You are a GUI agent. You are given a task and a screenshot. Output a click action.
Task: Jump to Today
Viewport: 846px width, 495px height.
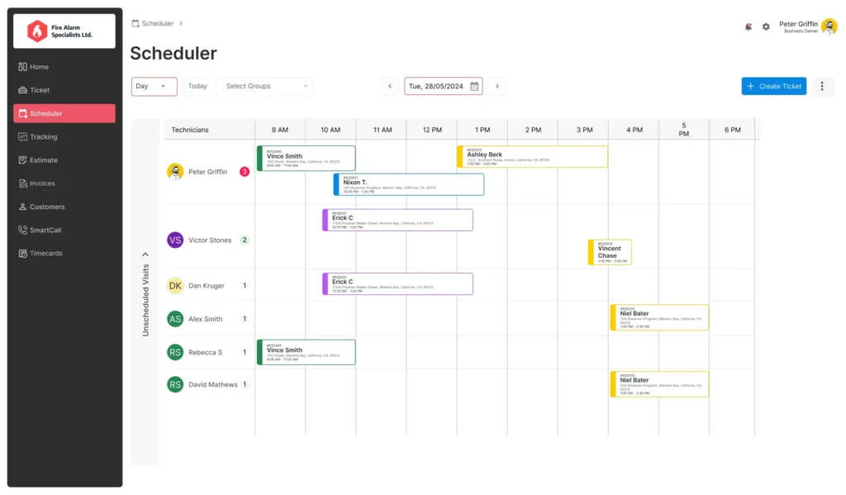point(197,86)
